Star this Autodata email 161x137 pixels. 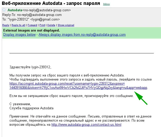4,10
